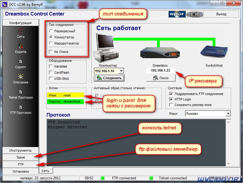Open the Инструменты section

tap(20, 150)
